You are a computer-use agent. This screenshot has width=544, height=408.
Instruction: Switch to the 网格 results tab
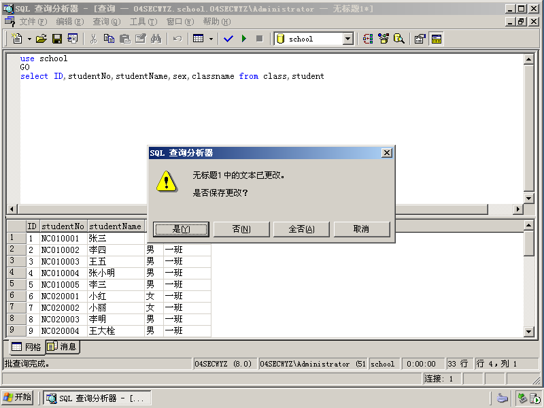(27, 347)
